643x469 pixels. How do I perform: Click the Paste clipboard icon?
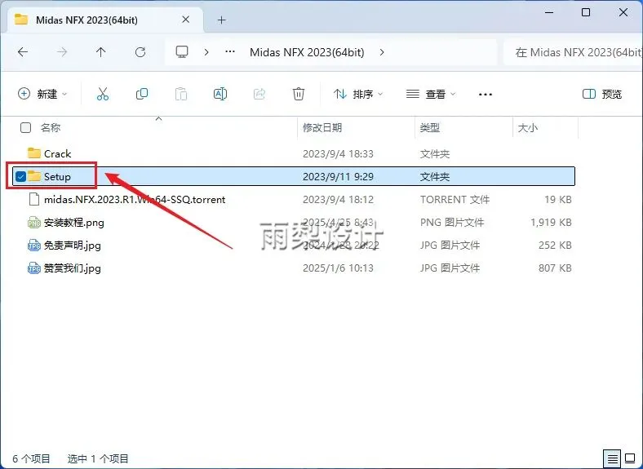click(x=181, y=95)
